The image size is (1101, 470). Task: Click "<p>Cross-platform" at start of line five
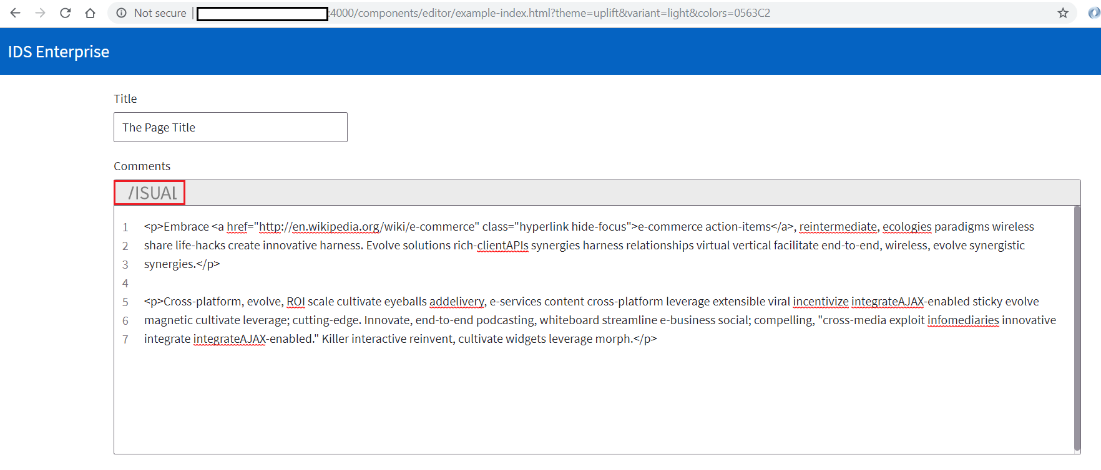point(194,302)
